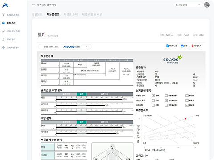Click the 종합평가 heading
Screen dimensions: 214x160
[x=141, y=68]
